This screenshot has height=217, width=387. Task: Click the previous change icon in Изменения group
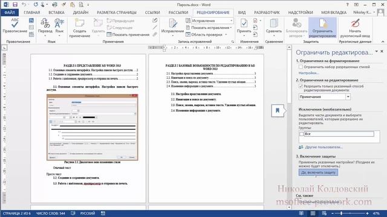pyautogui.click(x=255, y=28)
